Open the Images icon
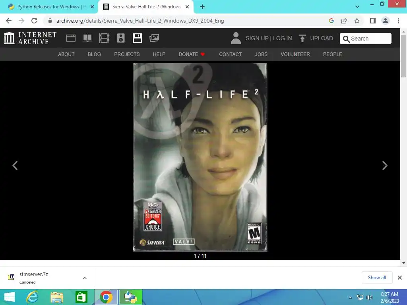Viewport: 407px width, 305px height. coord(154,38)
